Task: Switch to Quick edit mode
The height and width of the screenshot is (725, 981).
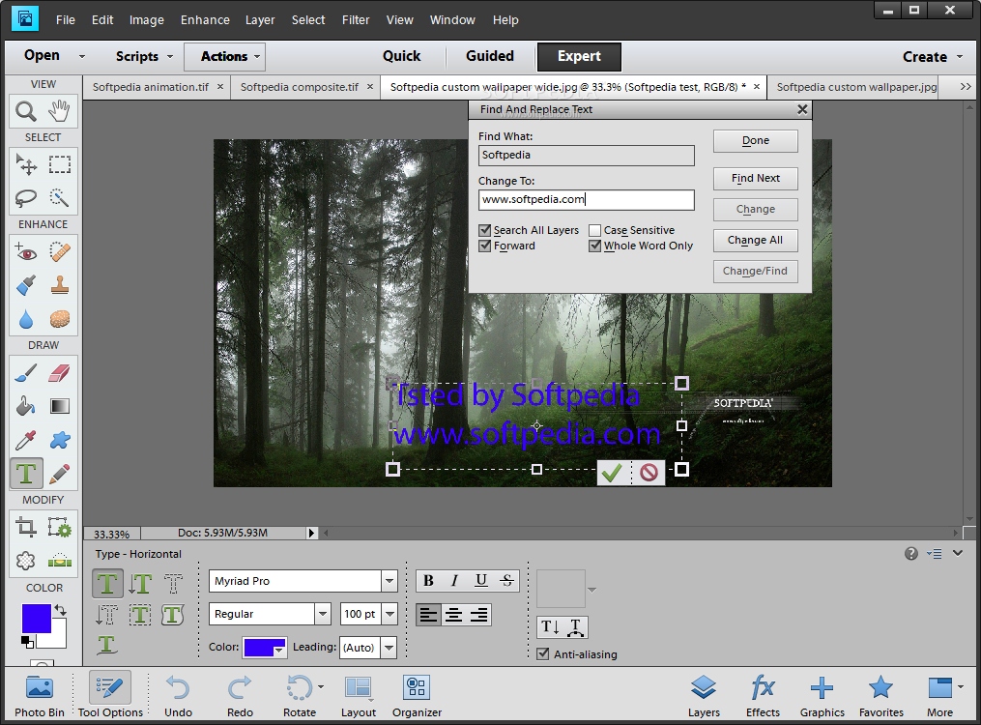Action: (x=402, y=56)
